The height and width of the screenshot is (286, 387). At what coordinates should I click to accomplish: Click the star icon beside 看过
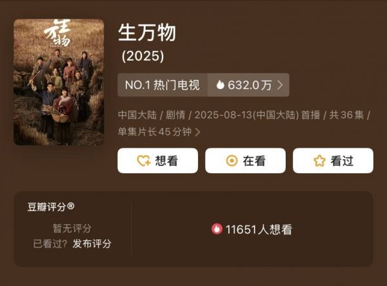tap(319, 161)
